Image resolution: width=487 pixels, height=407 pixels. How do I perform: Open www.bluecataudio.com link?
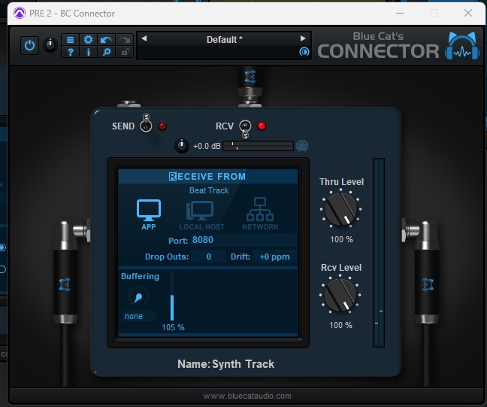click(x=247, y=396)
